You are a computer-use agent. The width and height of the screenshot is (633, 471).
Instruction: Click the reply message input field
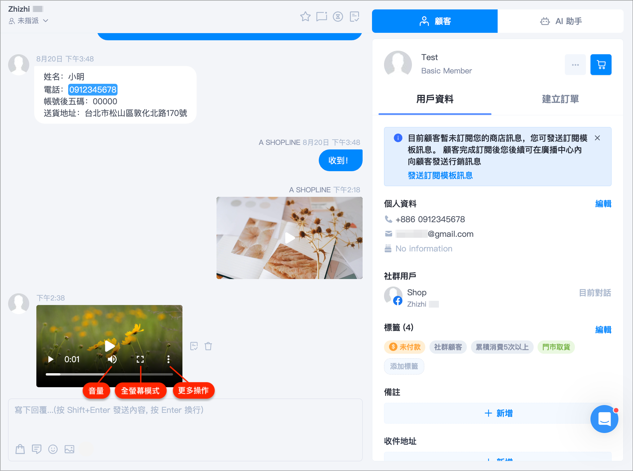[x=185, y=430]
